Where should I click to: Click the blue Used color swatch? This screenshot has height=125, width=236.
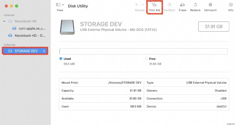[61, 59]
